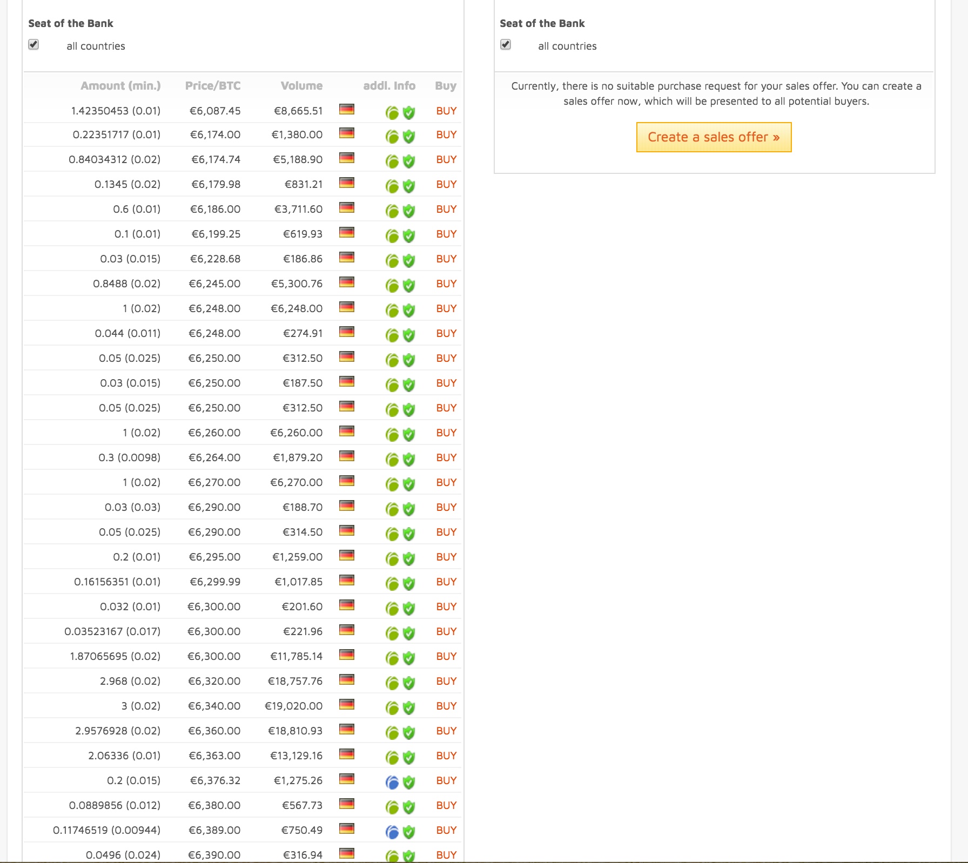Click the amount '0.1345 (0.02)'
968x863 pixels.
pos(127,184)
